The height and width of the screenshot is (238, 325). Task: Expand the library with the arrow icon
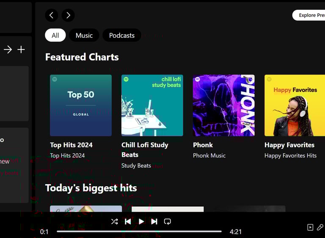coord(8,50)
